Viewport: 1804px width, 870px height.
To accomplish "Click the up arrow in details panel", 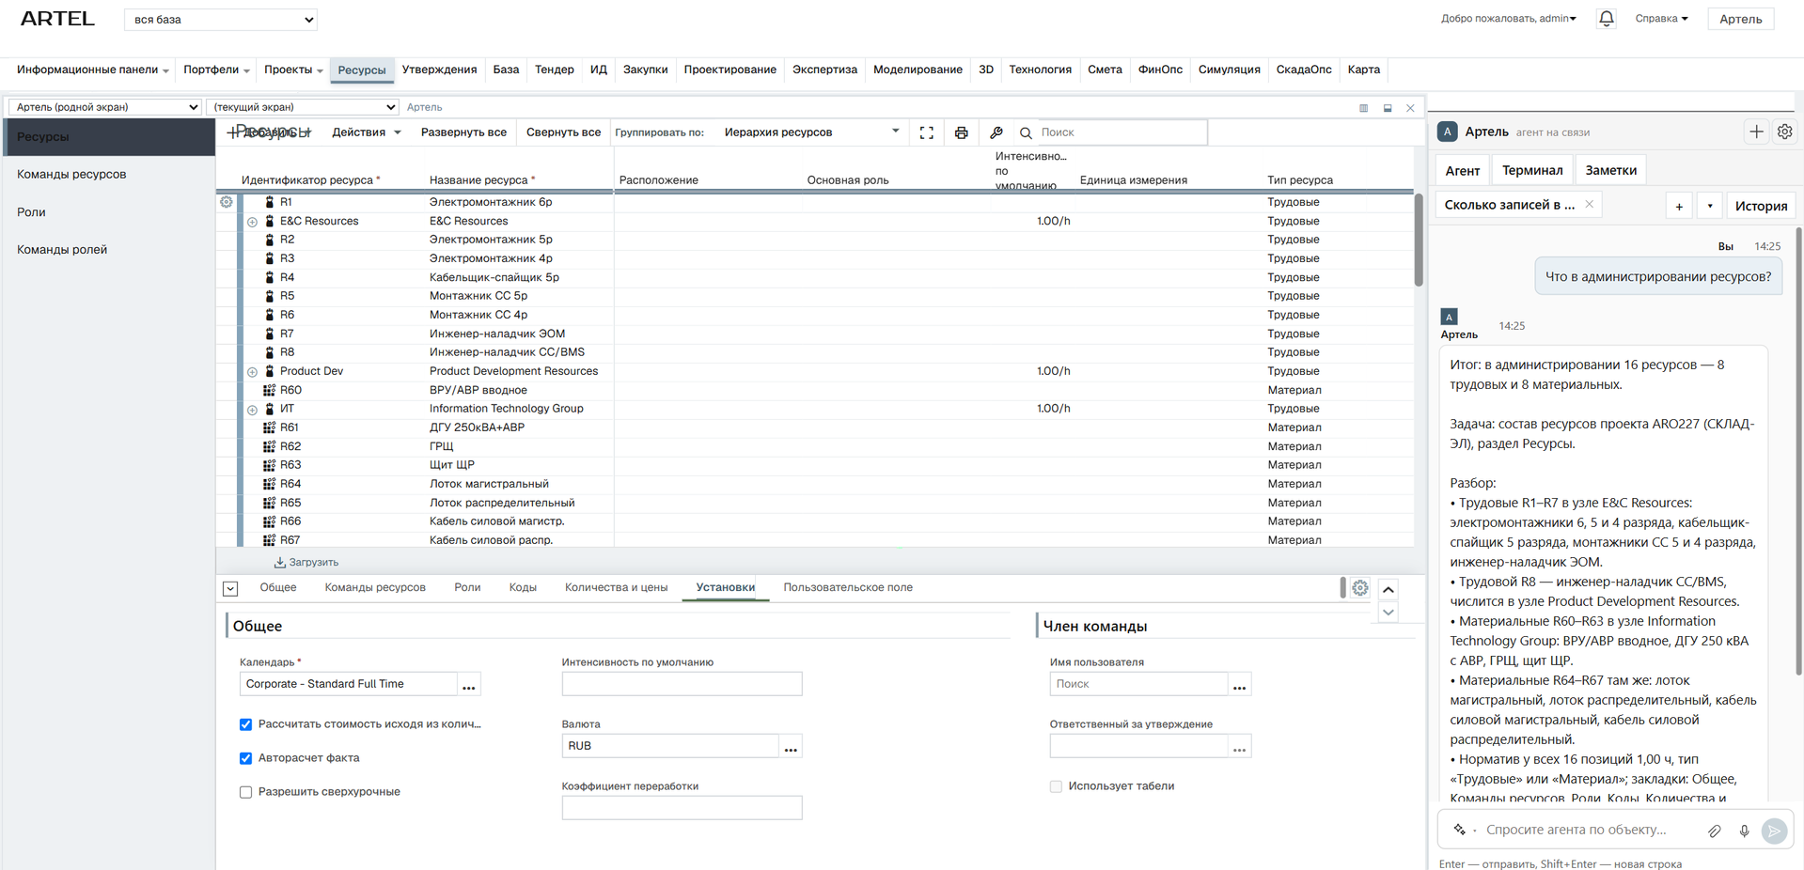I will click(x=1388, y=589).
